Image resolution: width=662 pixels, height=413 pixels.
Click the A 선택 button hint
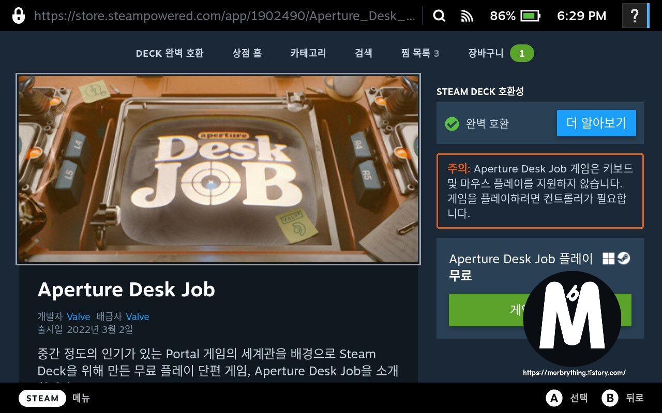[567, 398]
